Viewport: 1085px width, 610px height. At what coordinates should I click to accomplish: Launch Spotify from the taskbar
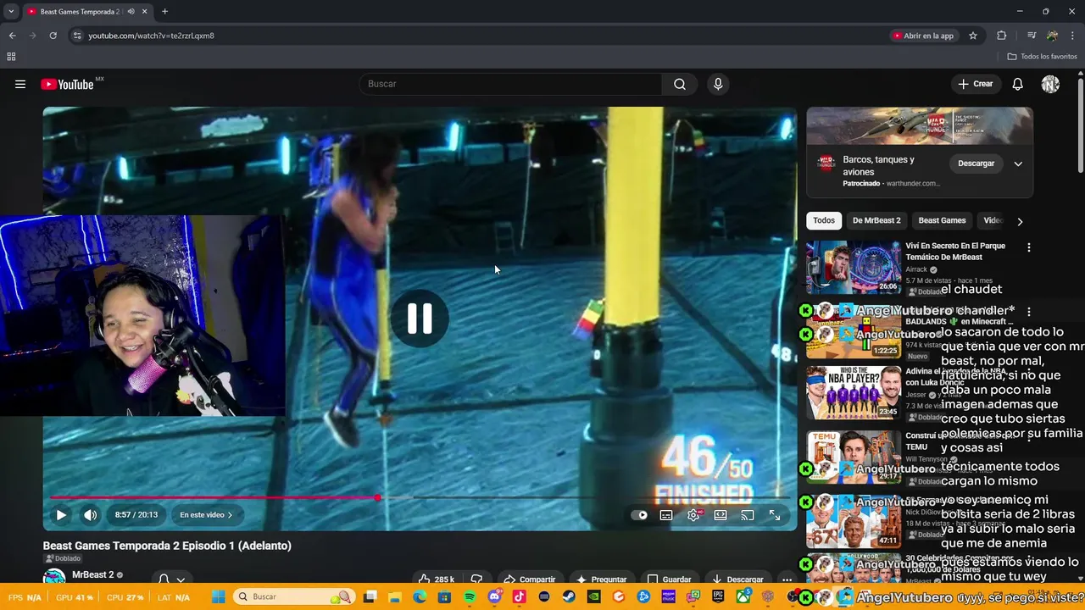pos(470,596)
